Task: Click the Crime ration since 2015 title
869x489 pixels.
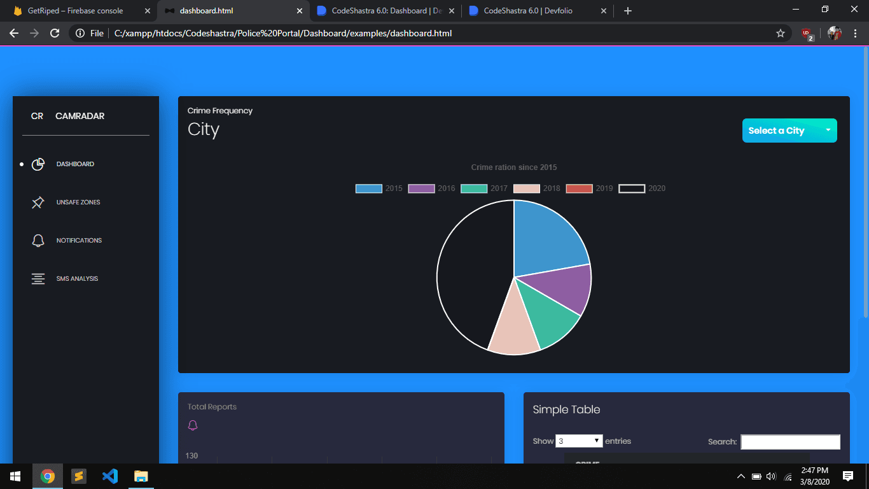Action: pyautogui.click(x=514, y=167)
